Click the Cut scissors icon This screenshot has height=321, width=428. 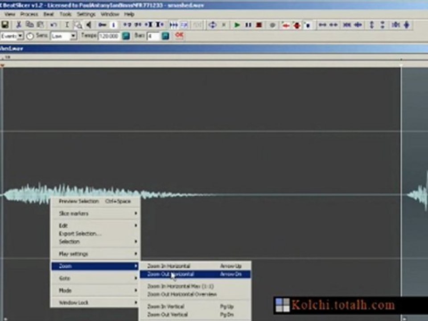(x=19, y=25)
